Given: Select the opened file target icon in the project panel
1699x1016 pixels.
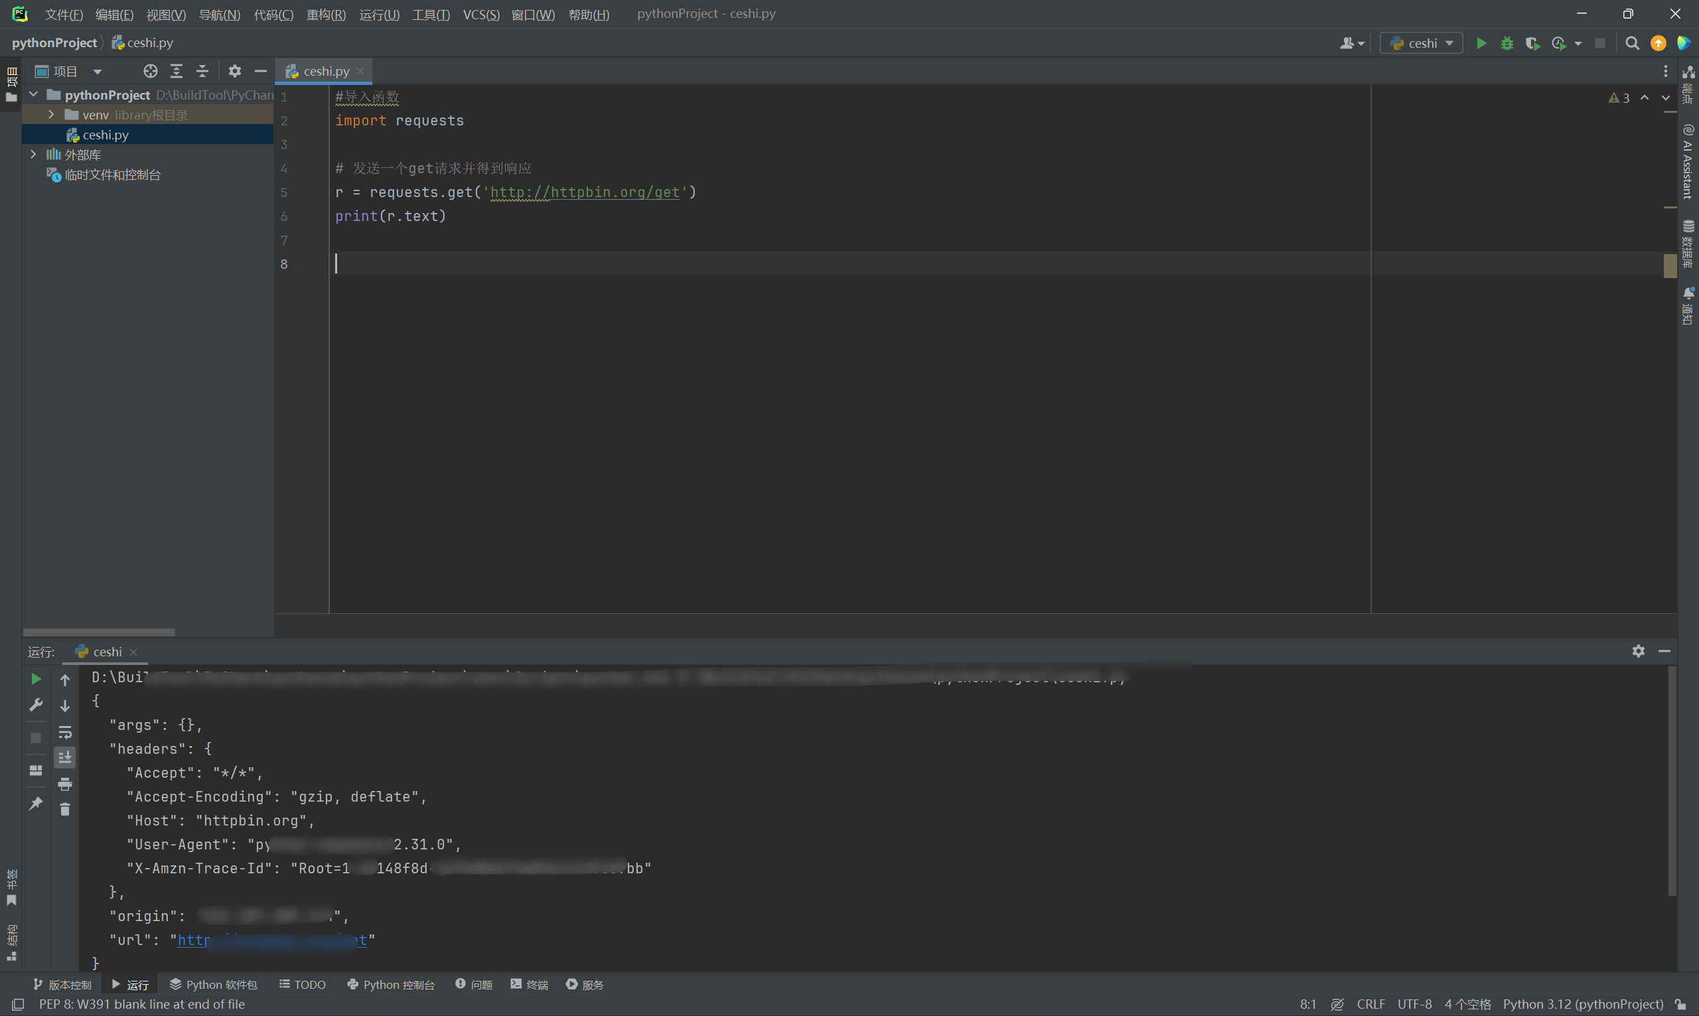Looking at the screenshot, I should [151, 71].
